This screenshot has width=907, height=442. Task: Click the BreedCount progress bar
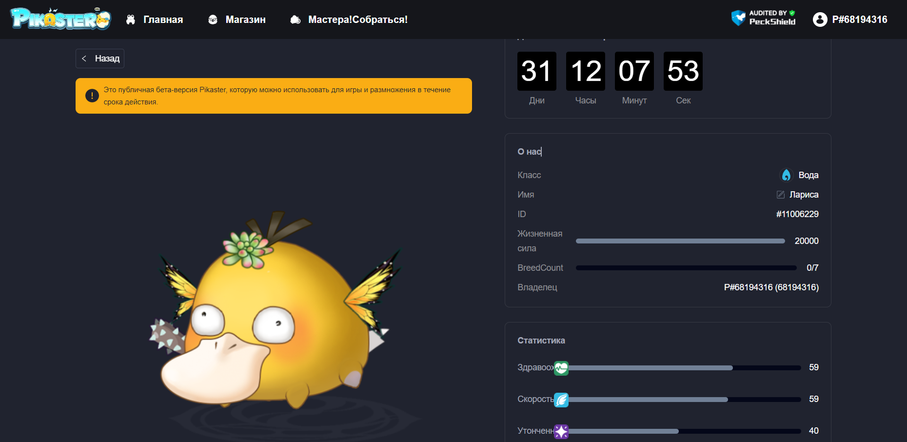(x=686, y=268)
